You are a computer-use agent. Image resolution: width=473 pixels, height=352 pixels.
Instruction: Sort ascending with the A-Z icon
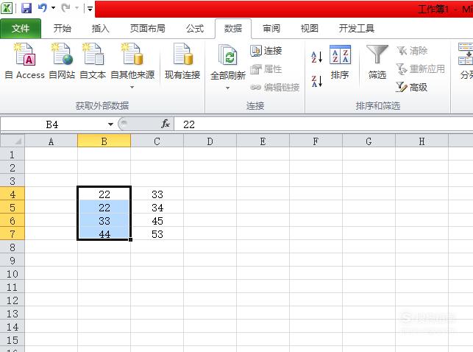pyautogui.click(x=317, y=57)
